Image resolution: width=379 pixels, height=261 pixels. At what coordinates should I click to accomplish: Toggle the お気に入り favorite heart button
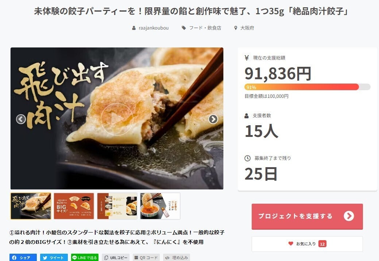tap(307, 244)
